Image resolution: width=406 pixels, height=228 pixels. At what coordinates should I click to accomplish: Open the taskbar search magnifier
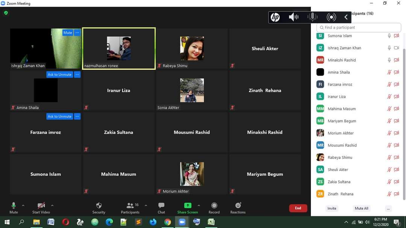[x=21, y=222]
